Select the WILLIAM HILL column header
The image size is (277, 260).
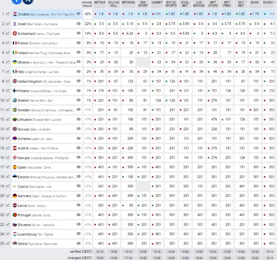pos(114,4)
